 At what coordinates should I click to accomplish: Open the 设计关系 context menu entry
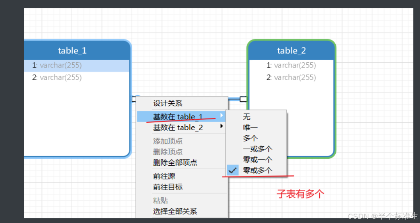point(168,103)
